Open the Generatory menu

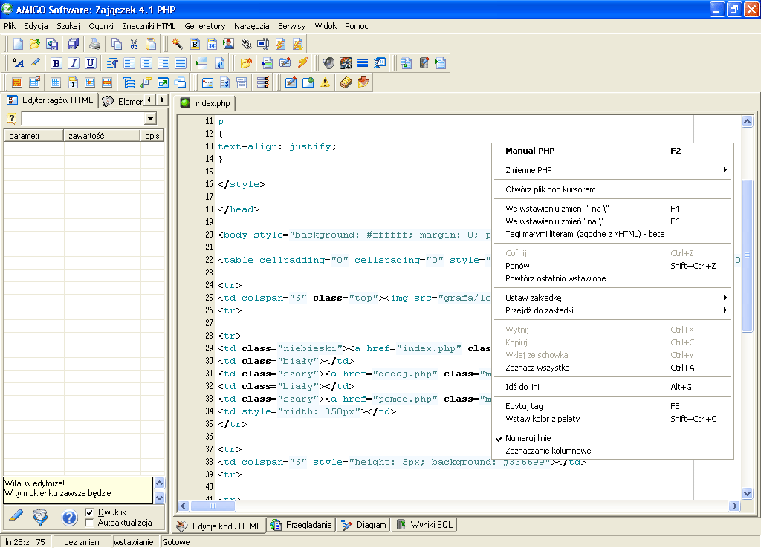[x=205, y=26]
